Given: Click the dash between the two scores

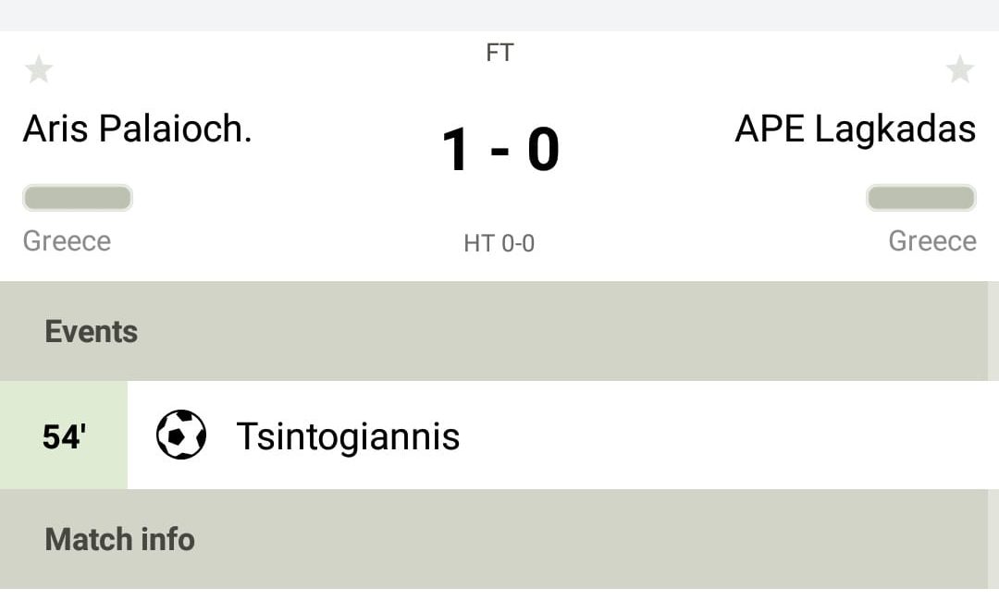Looking at the screenshot, I should (x=499, y=152).
